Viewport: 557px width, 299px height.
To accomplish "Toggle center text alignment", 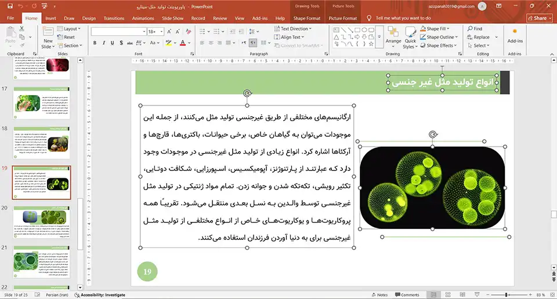I will 211,42.
